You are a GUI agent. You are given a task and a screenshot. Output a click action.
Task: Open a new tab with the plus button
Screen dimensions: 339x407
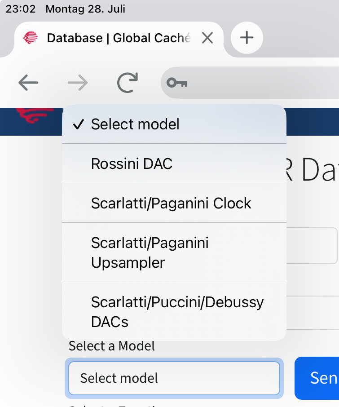click(x=247, y=38)
